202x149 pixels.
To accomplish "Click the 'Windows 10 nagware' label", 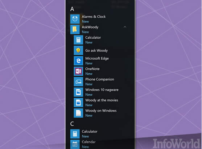I will [x=102, y=90].
